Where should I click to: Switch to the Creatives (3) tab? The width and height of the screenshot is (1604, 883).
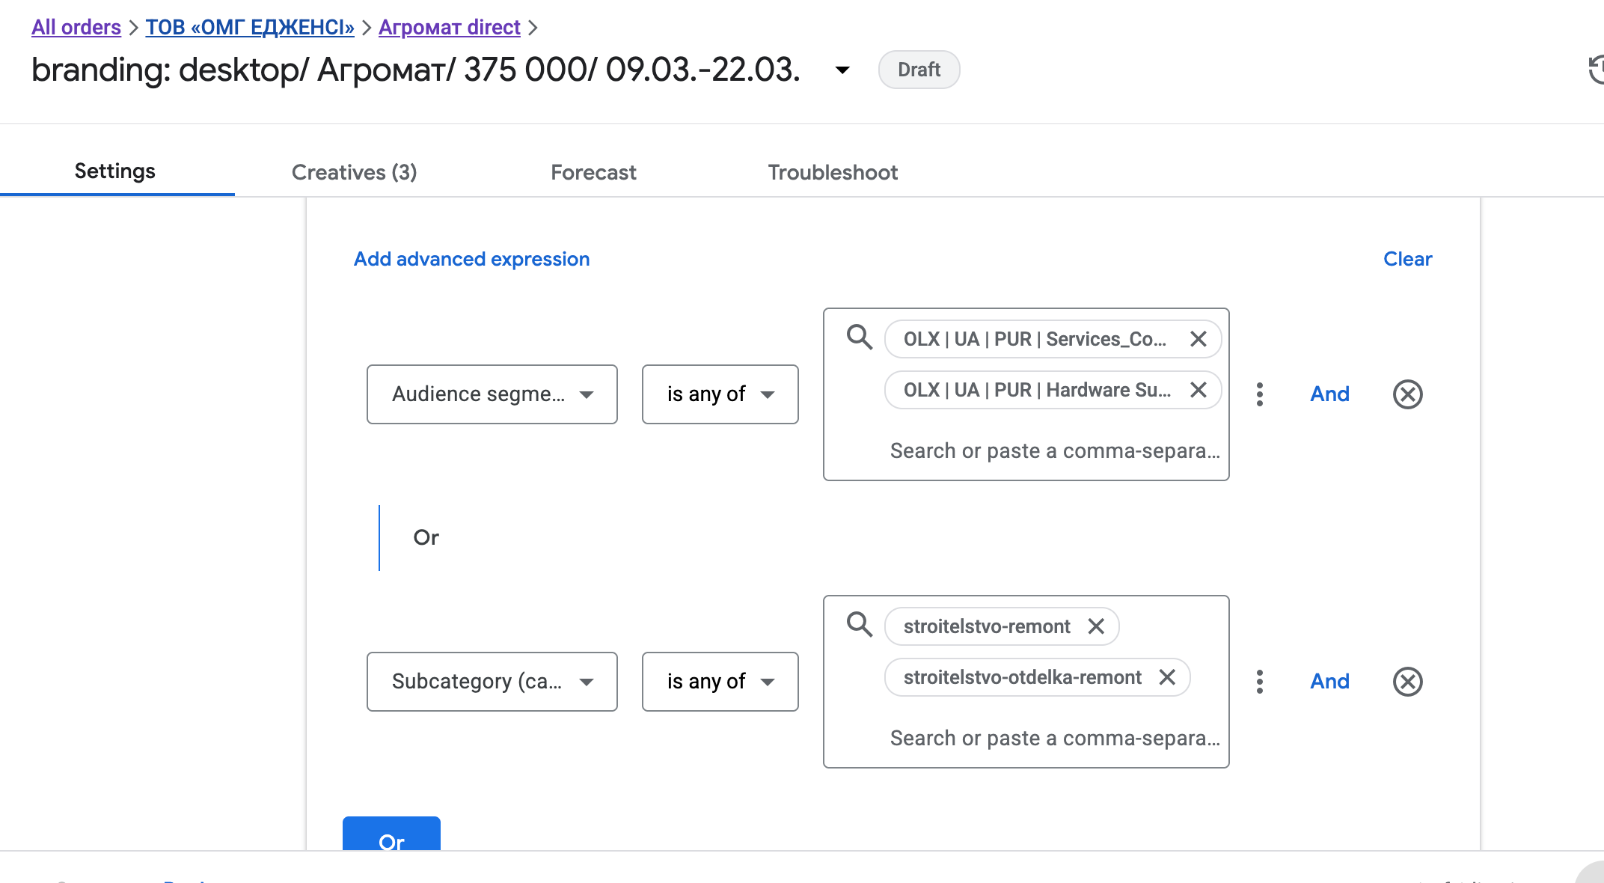click(x=354, y=172)
